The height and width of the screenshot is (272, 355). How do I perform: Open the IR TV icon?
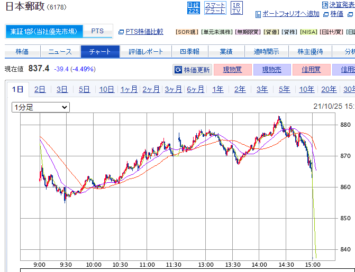236,8
